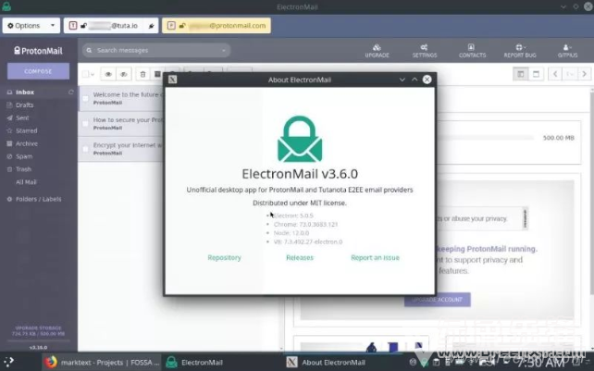
Task: Expand advanced search dropdown arrow
Action: [x=224, y=50]
